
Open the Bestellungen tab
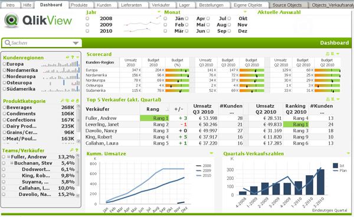[x=211, y=5]
